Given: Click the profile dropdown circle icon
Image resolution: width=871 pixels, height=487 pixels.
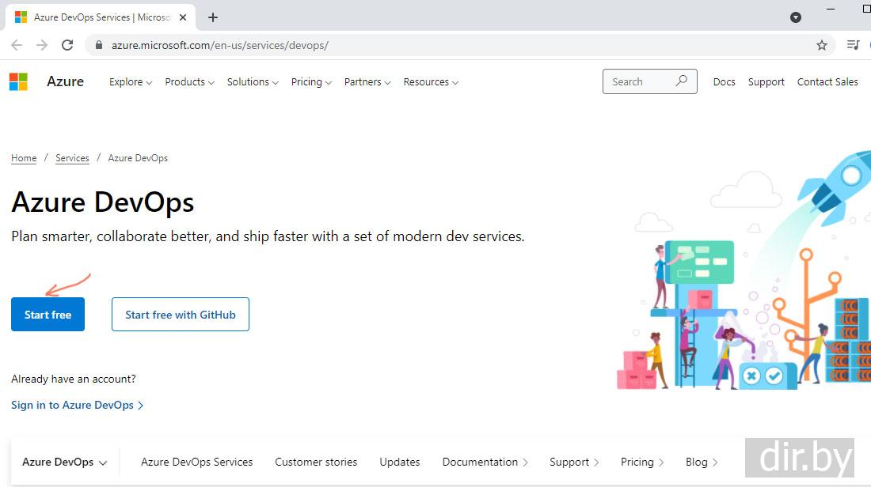Looking at the screenshot, I should click(796, 17).
